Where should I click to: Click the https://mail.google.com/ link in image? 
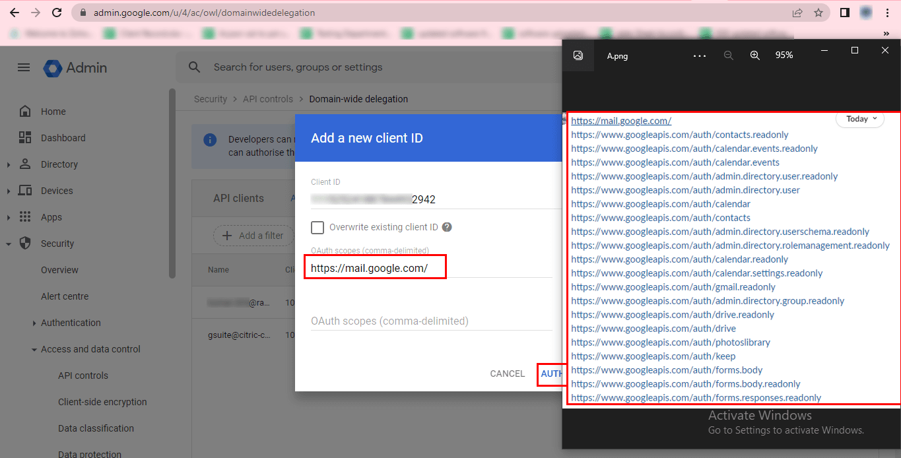click(x=621, y=121)
